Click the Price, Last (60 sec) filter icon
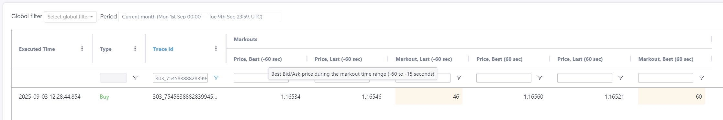This screenshot has width=723, height=120. [x=620, y=78]
